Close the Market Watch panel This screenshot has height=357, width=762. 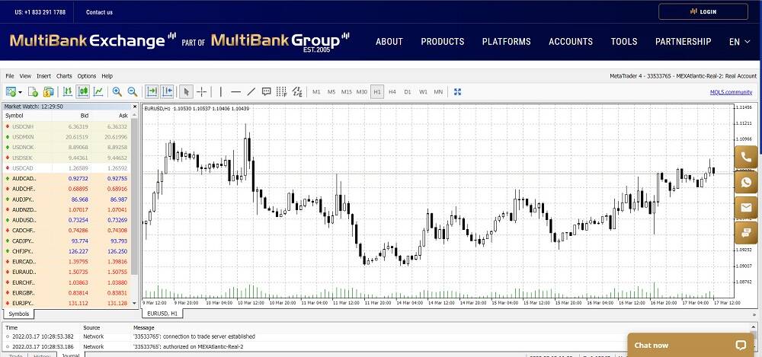click(135, 107)
